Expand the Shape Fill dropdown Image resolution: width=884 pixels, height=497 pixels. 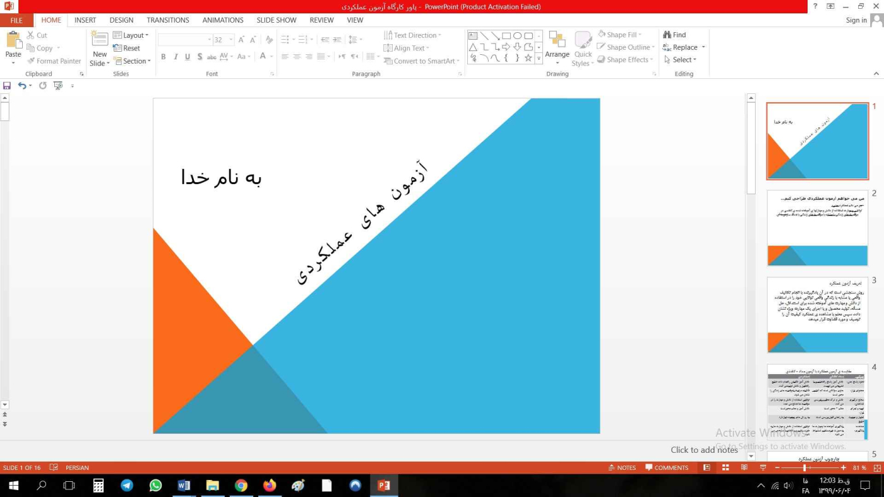(640, 35)
